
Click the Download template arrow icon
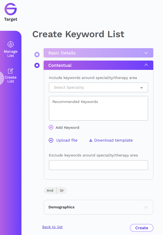[x=91, y=140]
